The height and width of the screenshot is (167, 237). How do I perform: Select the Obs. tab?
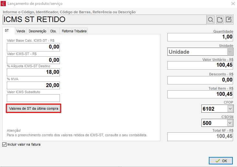pyautogui.click(x=53, y=31)
